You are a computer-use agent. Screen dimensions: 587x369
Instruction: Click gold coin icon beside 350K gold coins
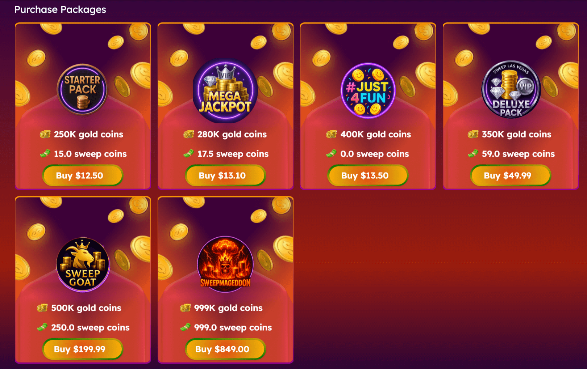473,134
